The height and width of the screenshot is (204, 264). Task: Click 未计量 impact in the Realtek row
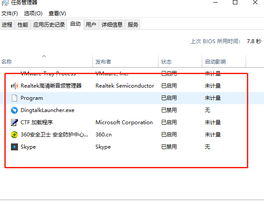tap(213, 86)
